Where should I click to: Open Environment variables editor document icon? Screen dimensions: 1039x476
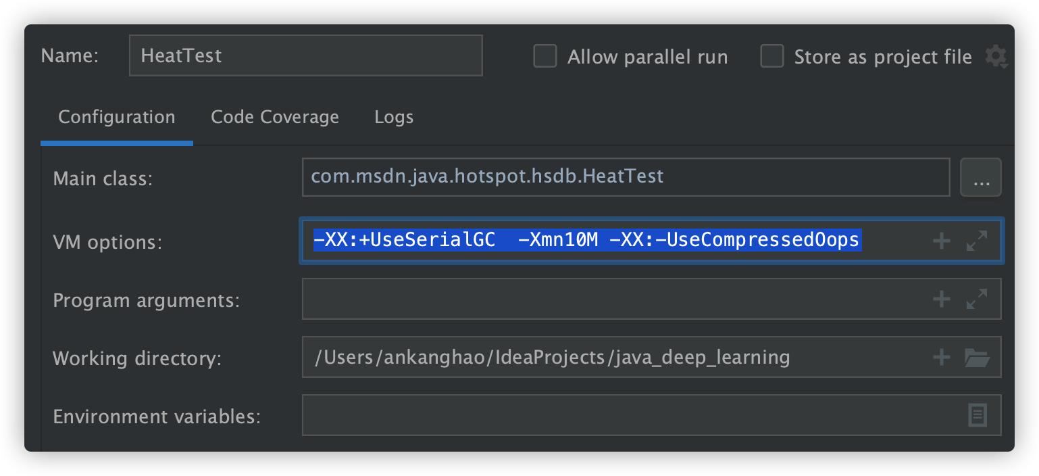pos(977,415)
